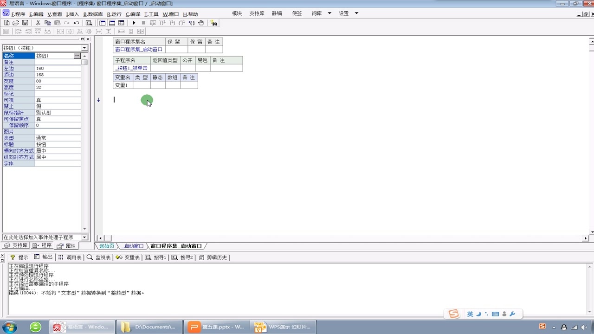The height and width of the screenshot is (334, 594).
Task: Click the 模块 button at top right
Action: pos(237,13)
